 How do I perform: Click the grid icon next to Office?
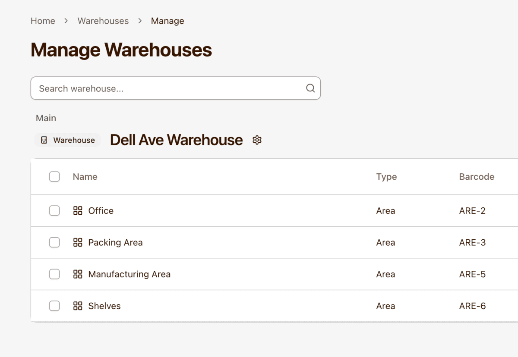point(78,211)
